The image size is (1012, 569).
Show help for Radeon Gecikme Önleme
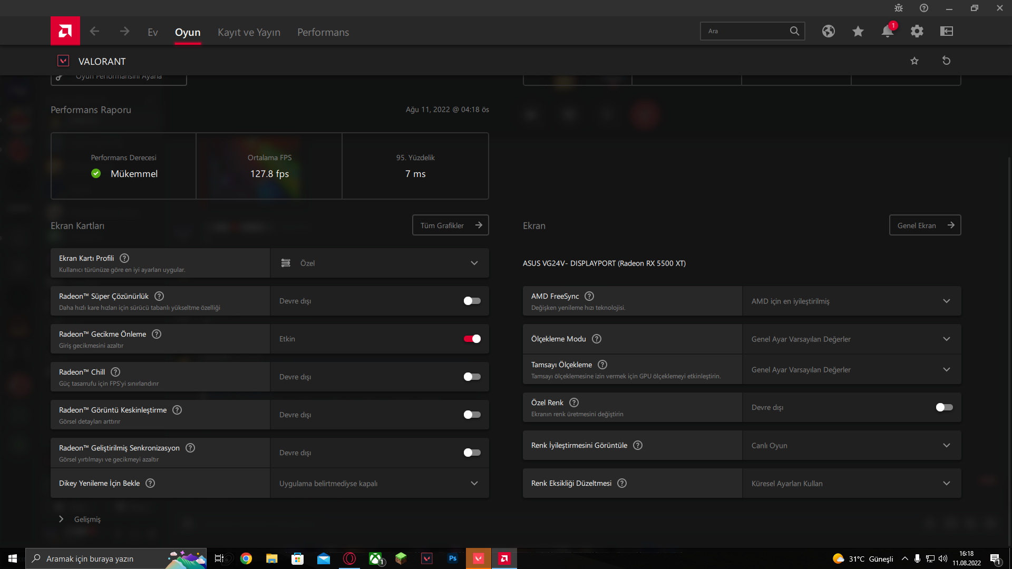pyautogui.click(x=157, y=334)
